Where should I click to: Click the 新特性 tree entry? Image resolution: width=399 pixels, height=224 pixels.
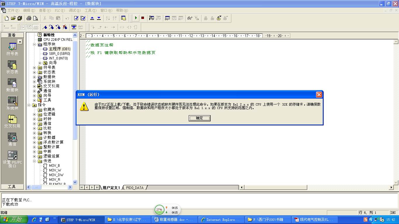[49, 35]
